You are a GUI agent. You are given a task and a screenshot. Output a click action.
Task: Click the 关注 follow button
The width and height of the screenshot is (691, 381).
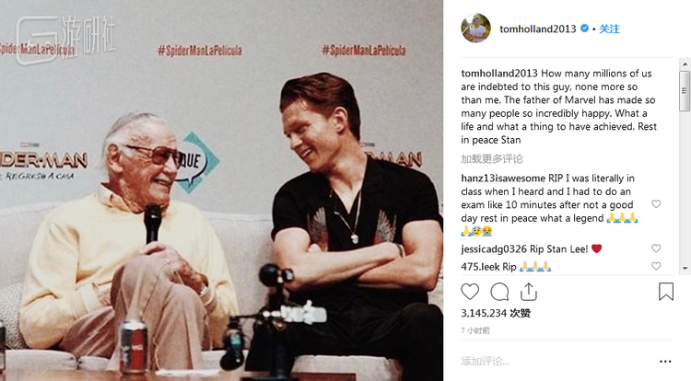tap(610, 29)
